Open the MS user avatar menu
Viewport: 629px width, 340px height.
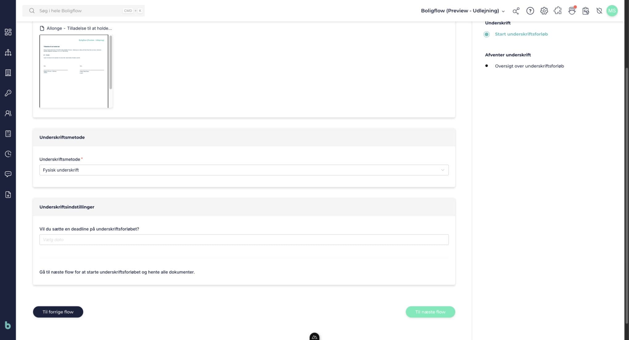(x=612, y=11)
